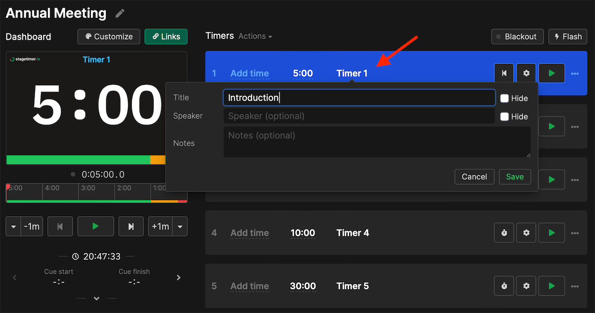The height and width of the screenshot is (313, 595).
Task: Open the Actions dropdown beside Timers
Action: point(255,36)
